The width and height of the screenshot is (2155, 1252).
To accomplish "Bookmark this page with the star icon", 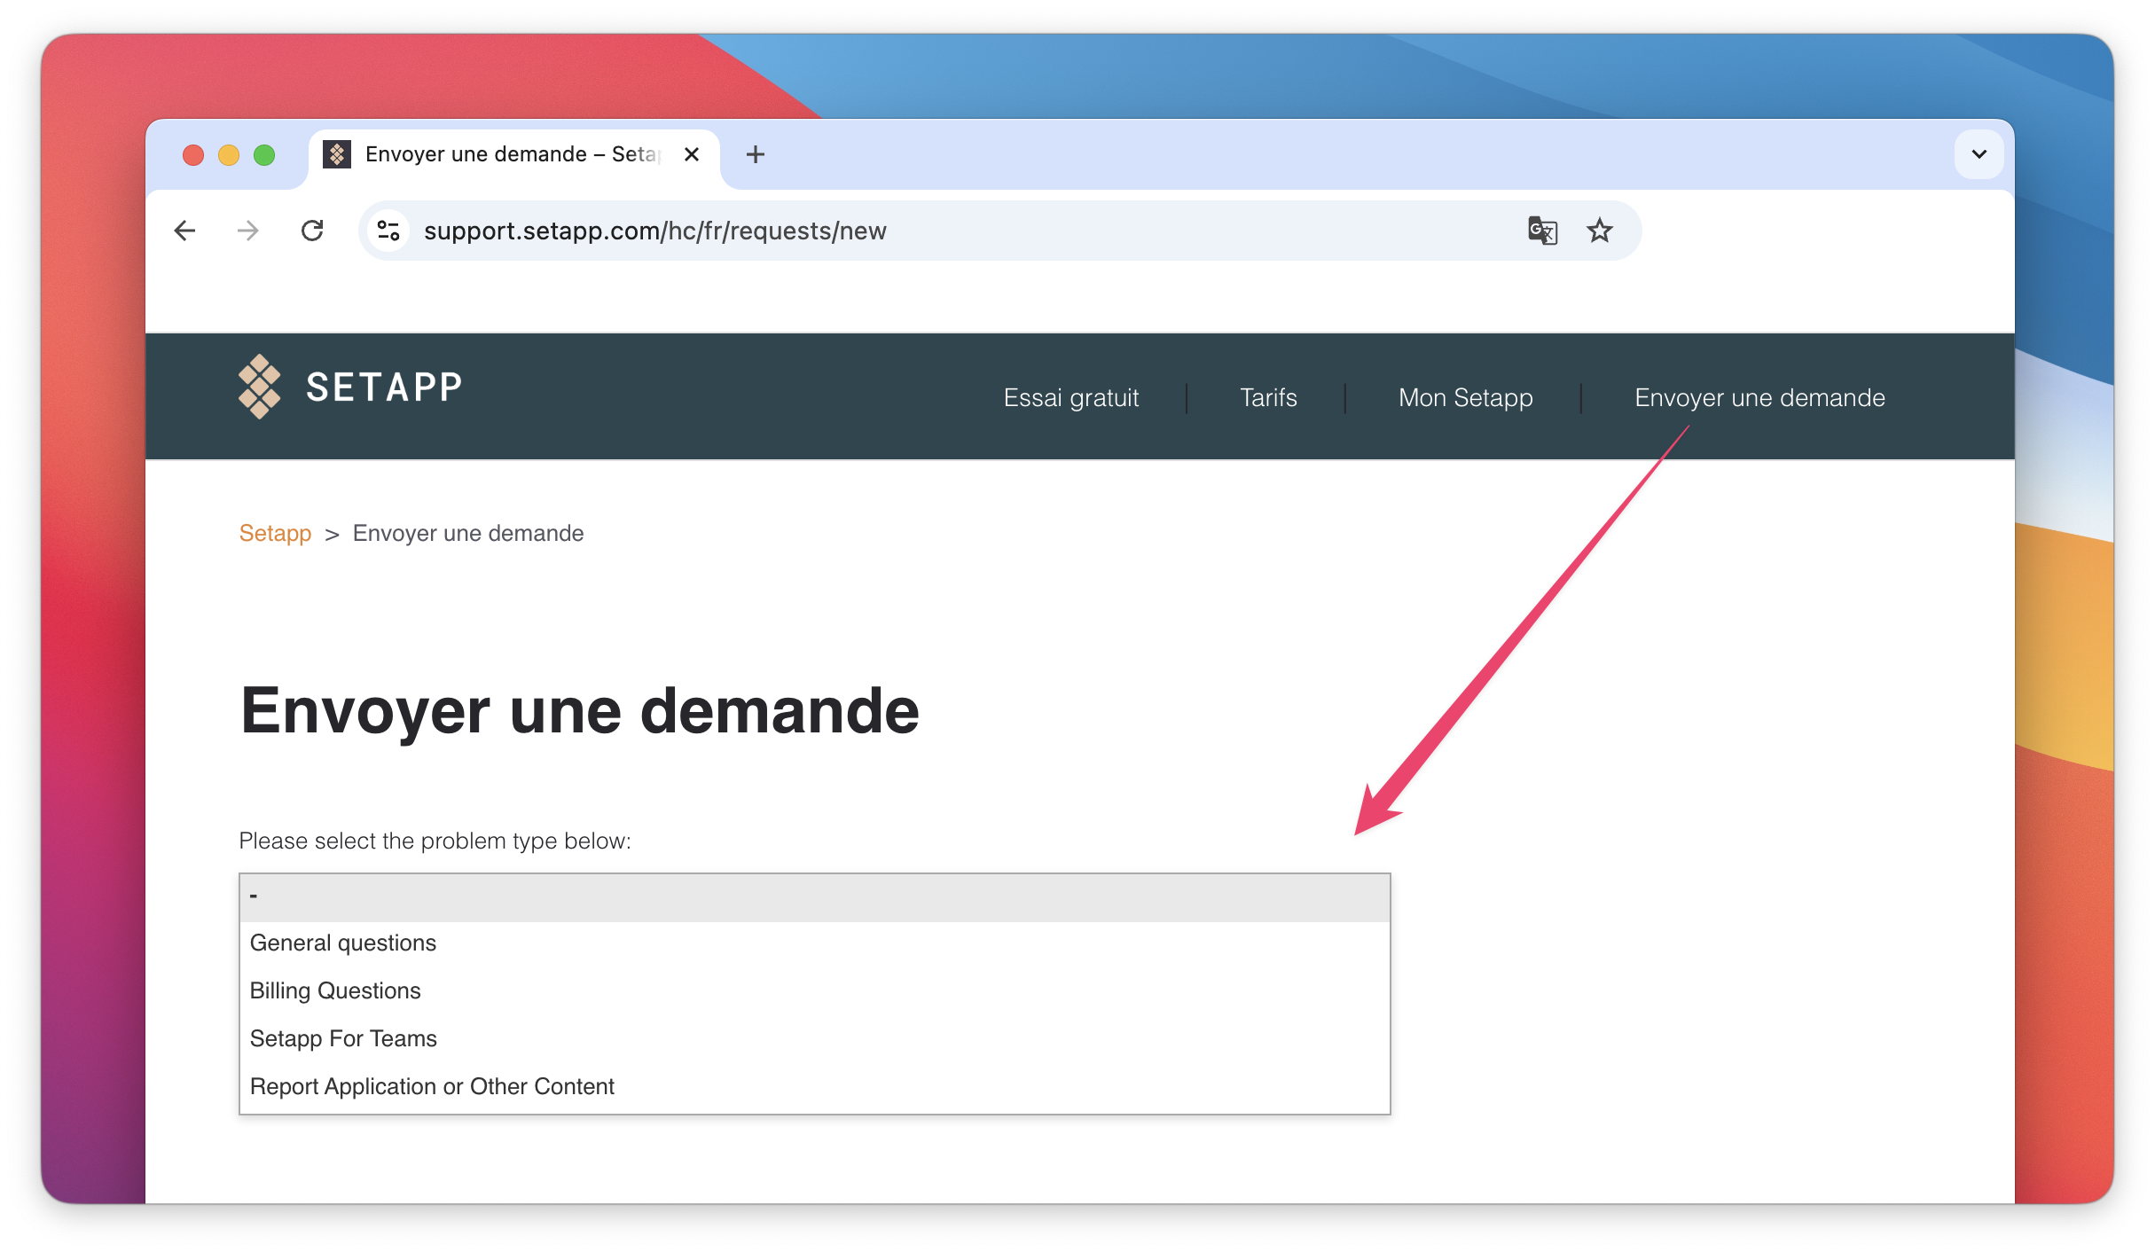I will point(1600,231).
